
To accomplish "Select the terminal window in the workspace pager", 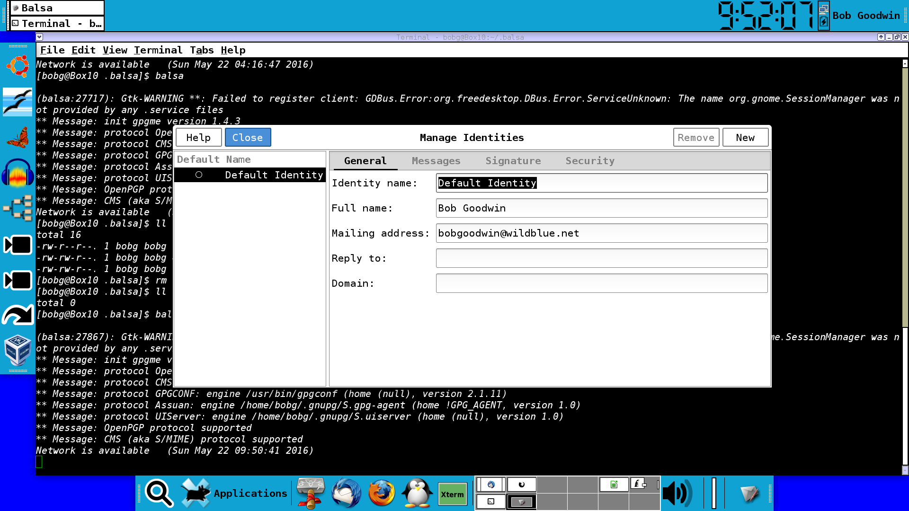I will pyautogui.click(x=491, y=501).
